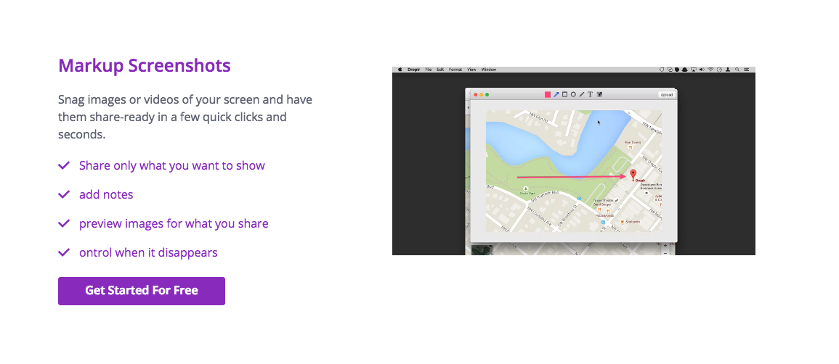Viewport: 839px width, 364px height.
Task: Open the View menu
Action: (x=471, y=70)
